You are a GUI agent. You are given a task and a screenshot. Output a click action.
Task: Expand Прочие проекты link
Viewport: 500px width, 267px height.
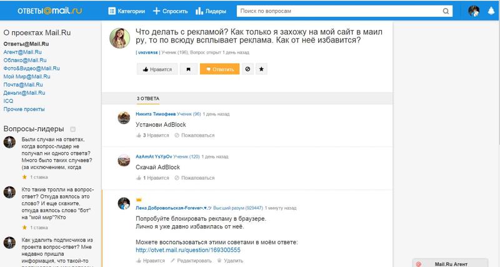click(x=24, y=109)
